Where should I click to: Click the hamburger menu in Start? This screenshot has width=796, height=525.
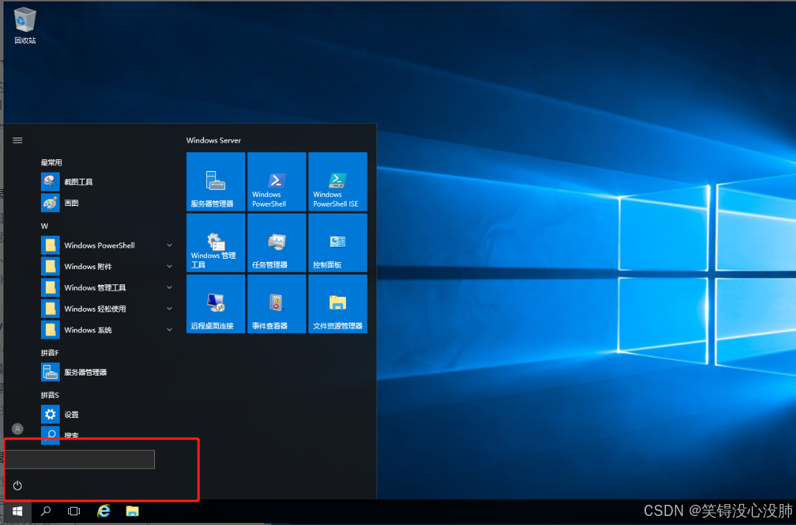[17, 140]
